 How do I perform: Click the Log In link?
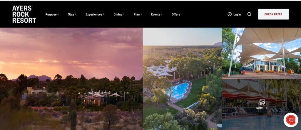[x=237, y=14]
